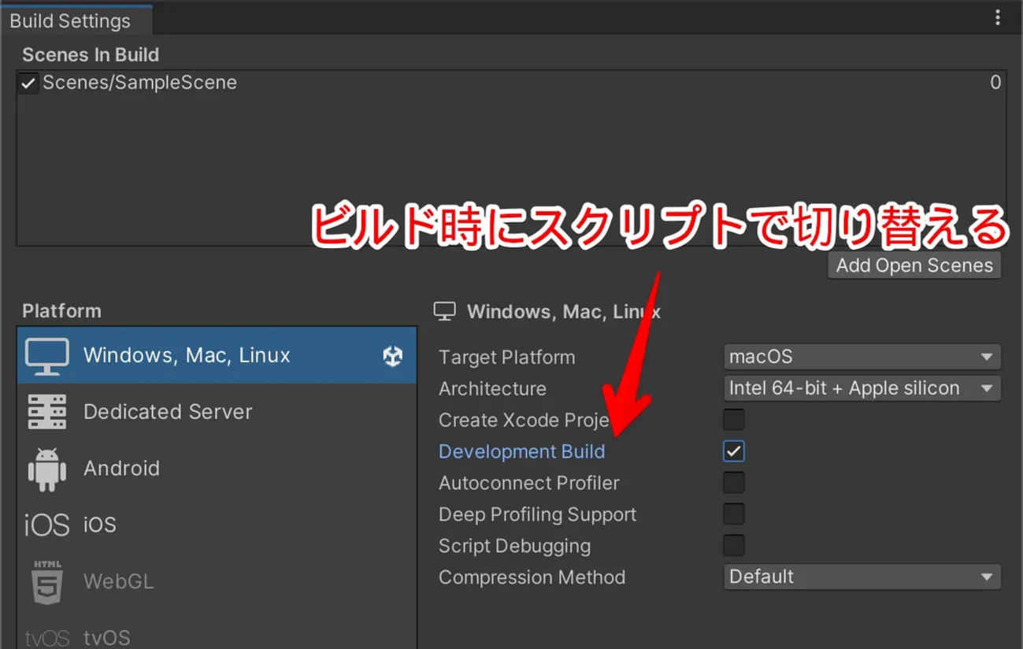Image resolution: width=1023 pixels, height=649 pixels.
Task: Open the Architecture dropdown
Action: [862, 388]
